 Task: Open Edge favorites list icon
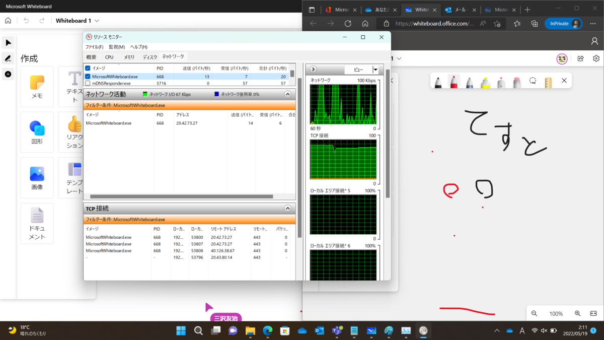point(517,24)
